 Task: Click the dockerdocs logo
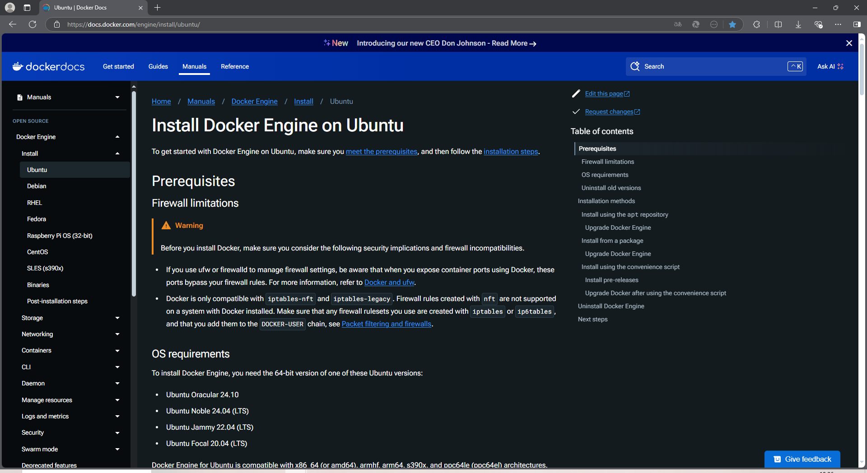click(49, 66)
